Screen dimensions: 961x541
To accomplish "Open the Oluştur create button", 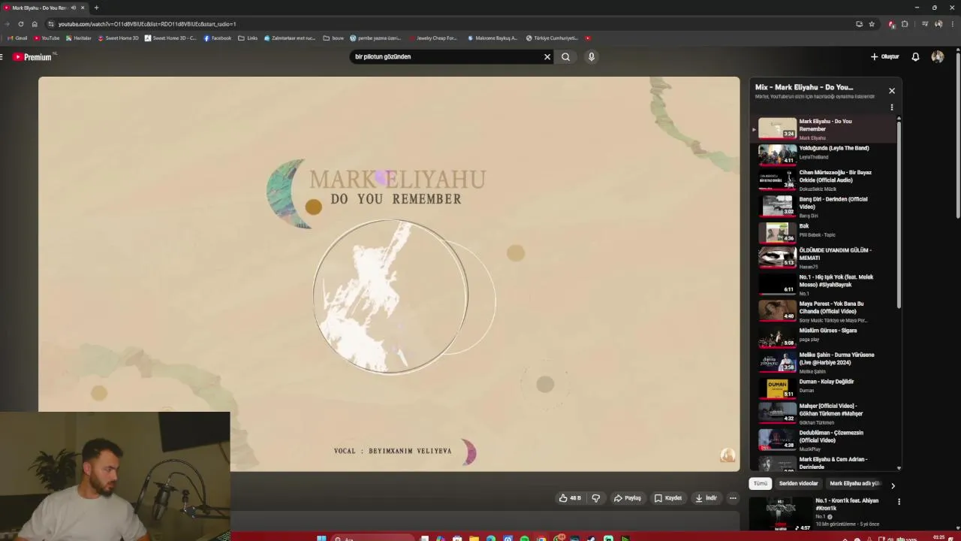I will (884, 56).
